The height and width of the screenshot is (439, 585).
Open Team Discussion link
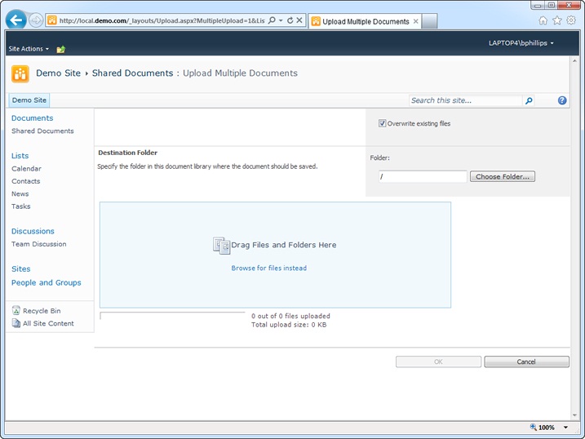coord(39,244)
